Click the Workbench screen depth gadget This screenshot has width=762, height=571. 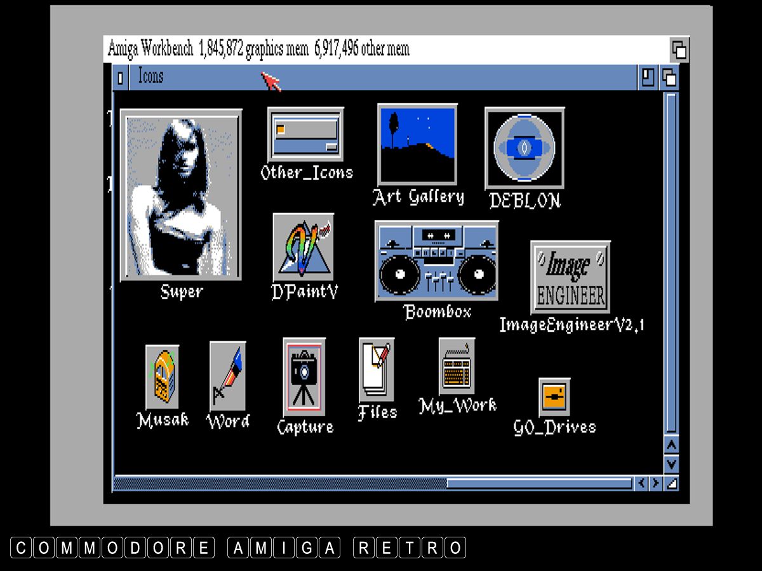click(679, 49)
